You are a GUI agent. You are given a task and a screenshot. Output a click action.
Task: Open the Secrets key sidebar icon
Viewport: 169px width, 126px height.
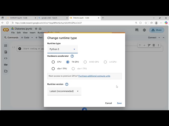[6, 65]
